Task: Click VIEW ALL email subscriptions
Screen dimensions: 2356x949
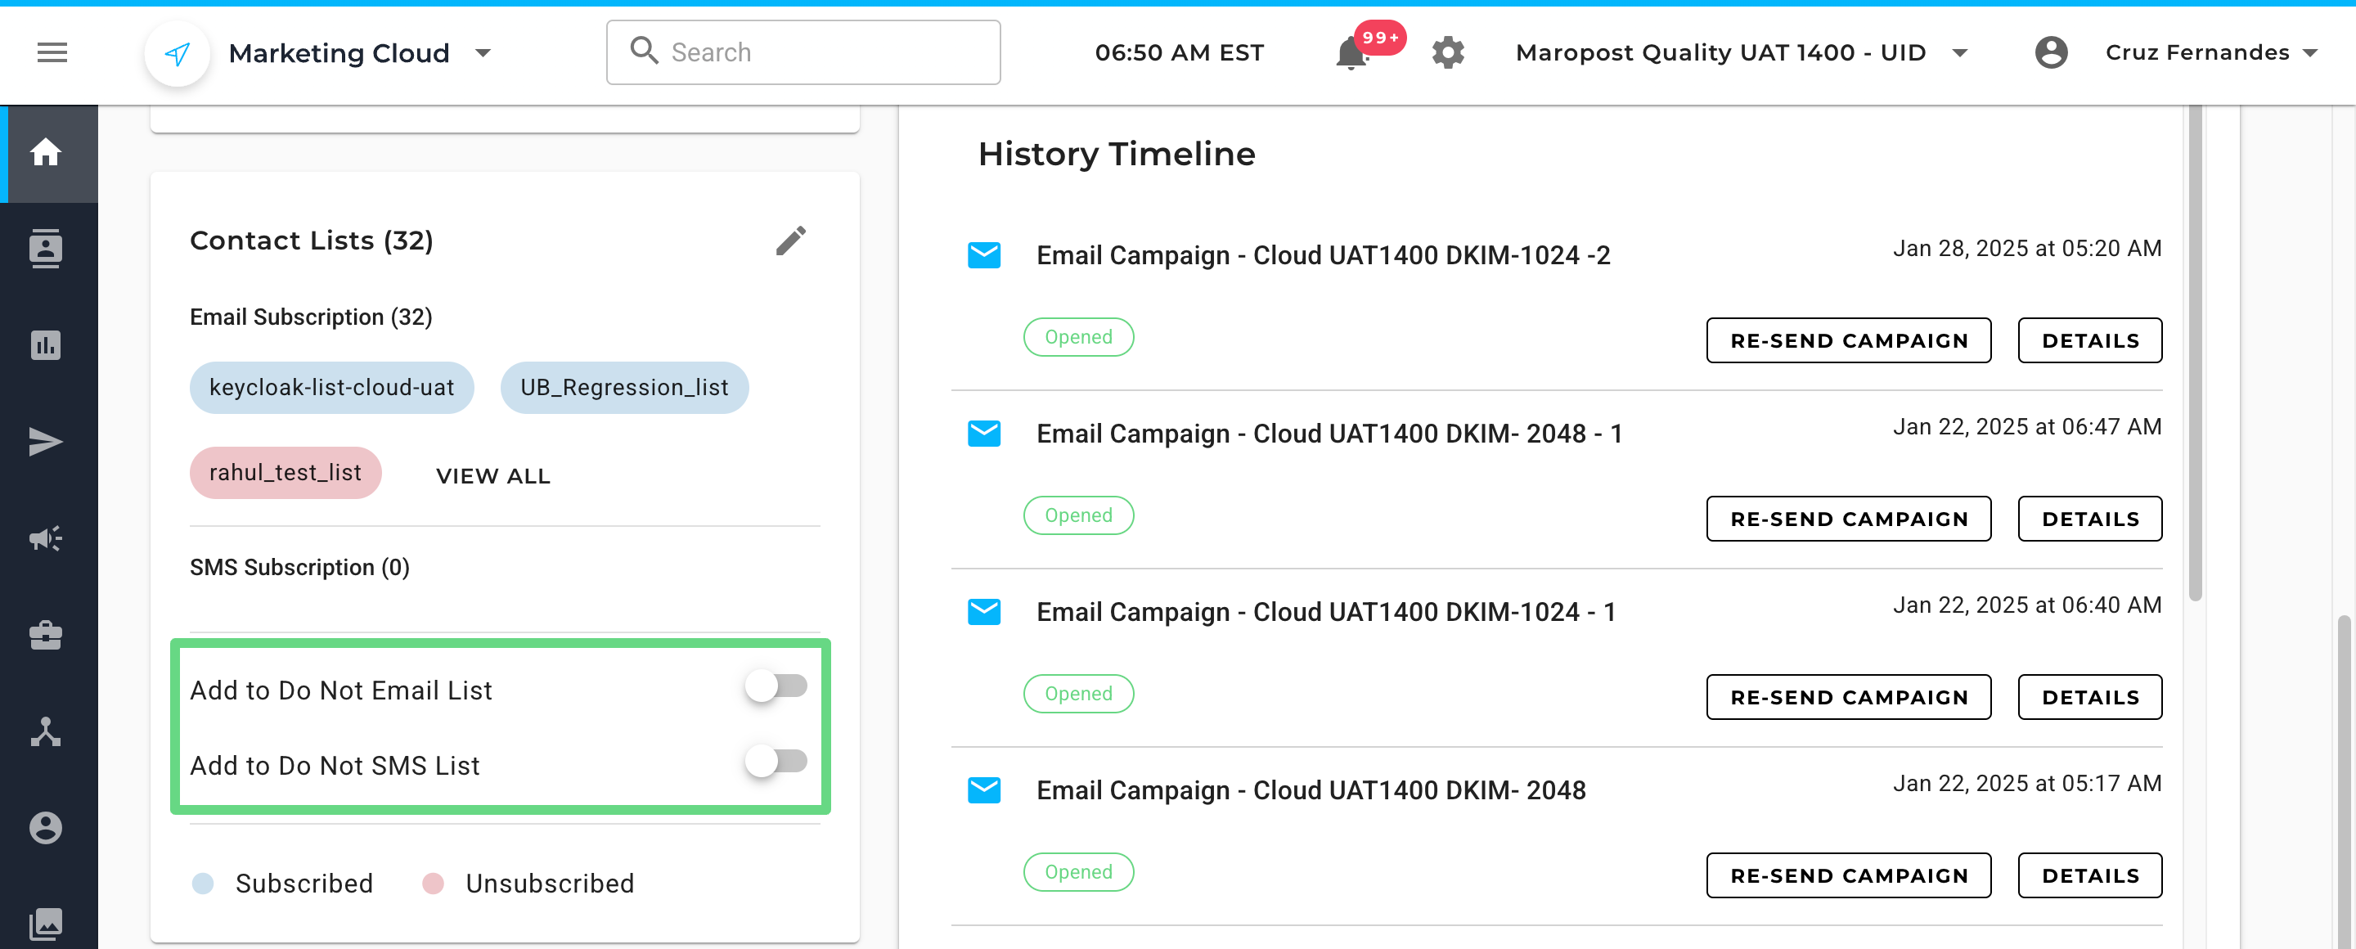Action: (x=493, y=476)
